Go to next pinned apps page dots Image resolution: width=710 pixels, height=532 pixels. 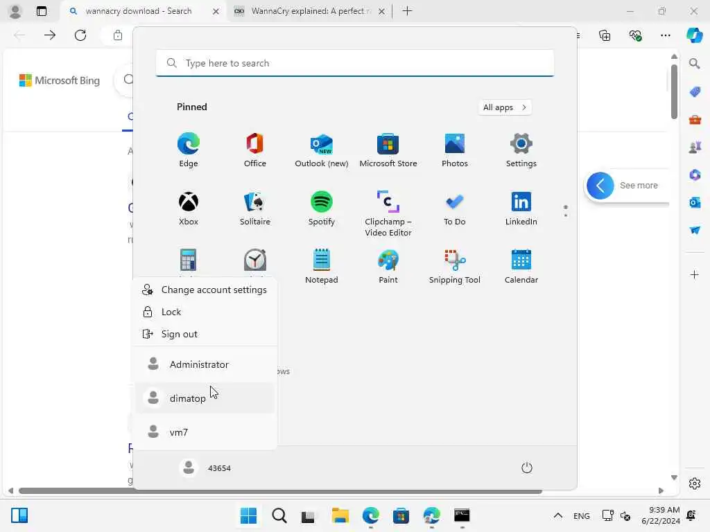[566, 215]
